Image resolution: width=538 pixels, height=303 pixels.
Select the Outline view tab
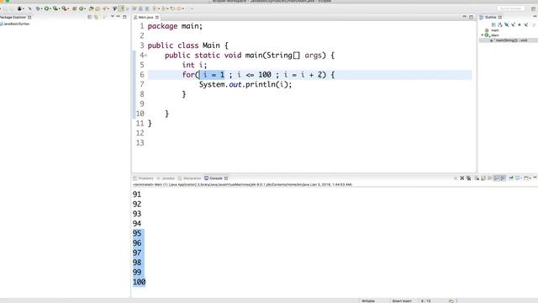pos(490,17)
